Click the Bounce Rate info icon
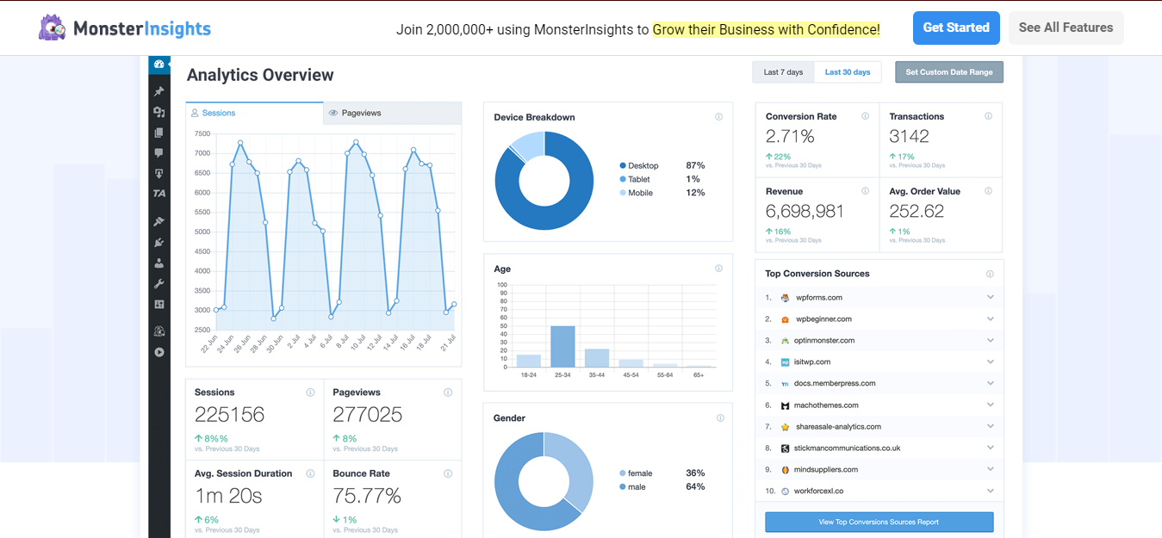This screenshot has width=1162, height=538. coord(448,473)
